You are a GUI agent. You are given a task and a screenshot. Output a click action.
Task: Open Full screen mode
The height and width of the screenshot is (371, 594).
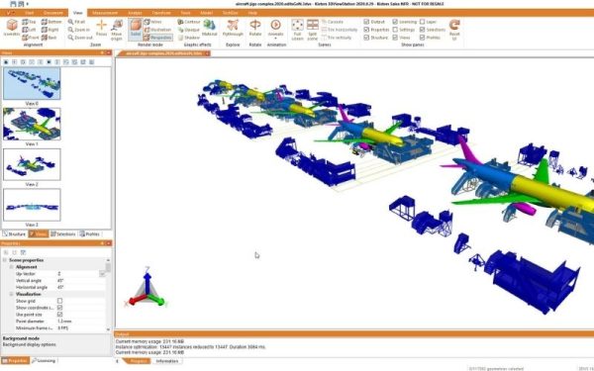297,30
